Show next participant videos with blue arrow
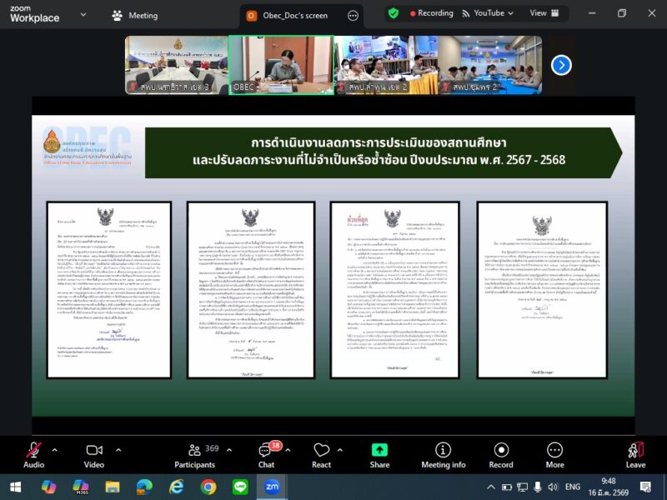Screen dimensions: 667x500 (562, 65)
